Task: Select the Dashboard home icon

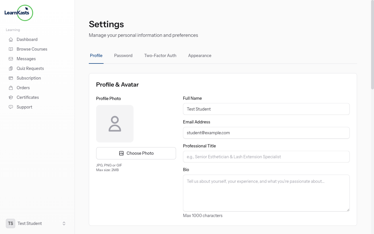Action: click(x=11, y=39)
